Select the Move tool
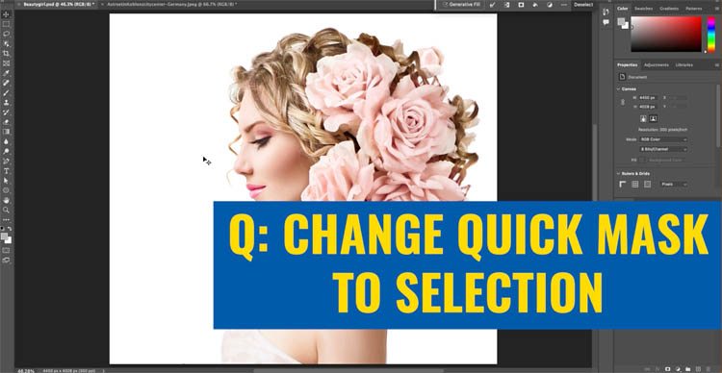This screenshot has width=722, height=373. tap(7, 14)
